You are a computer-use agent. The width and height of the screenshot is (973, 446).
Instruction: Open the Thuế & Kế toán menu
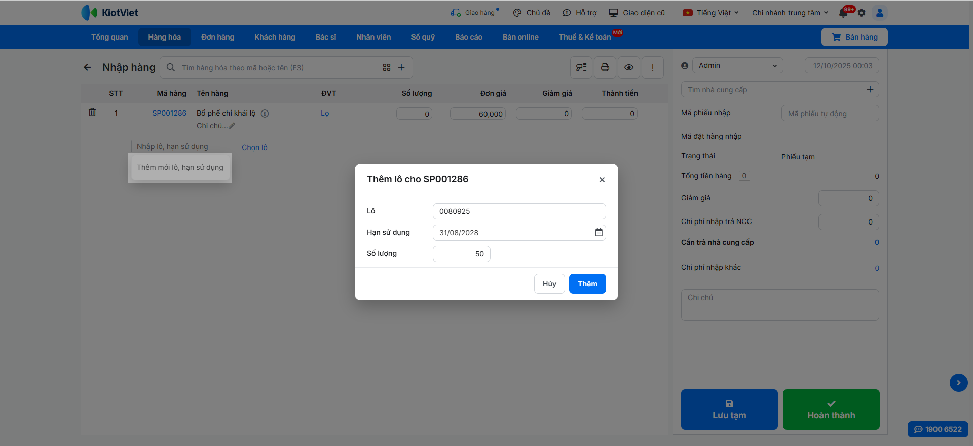click(585, 37)
